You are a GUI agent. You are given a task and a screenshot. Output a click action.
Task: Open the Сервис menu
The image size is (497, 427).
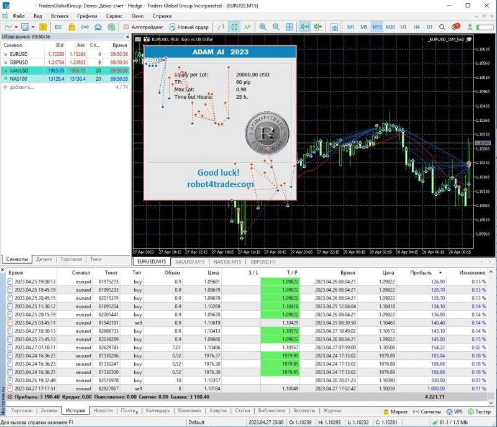(x=114, y=15)
